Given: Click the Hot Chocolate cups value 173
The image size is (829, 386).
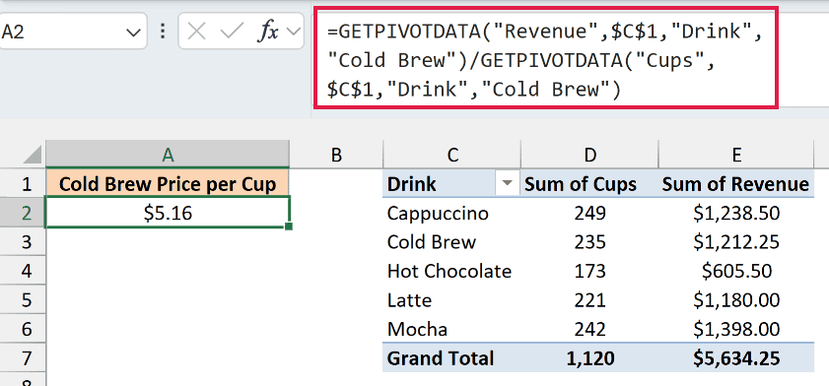Looking at the screenshot, I should pos(589,271).
